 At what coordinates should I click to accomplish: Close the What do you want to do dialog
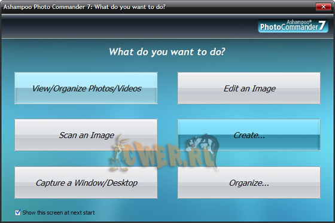pos(324,7)
